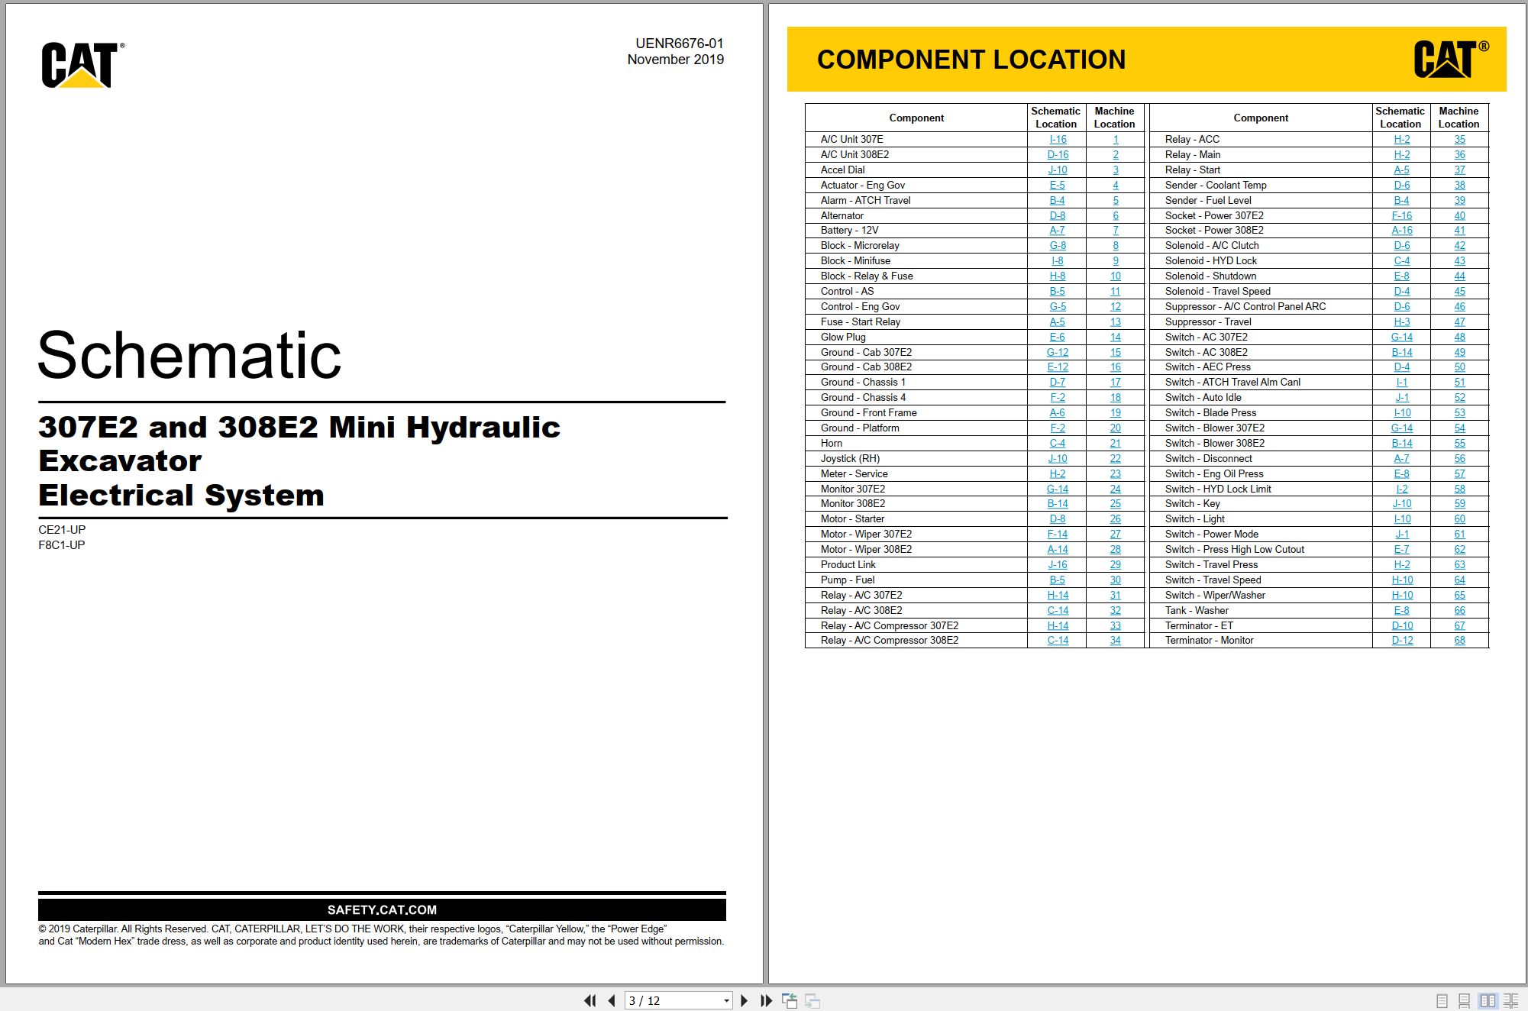Click serial prefix CE21-UP
This screenshot has width=1528, height=1011.
(x=62, y=529)
